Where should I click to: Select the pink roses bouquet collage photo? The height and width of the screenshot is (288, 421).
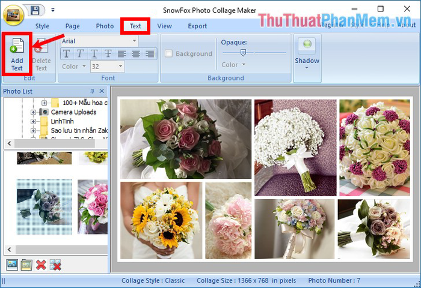[186, 139]
